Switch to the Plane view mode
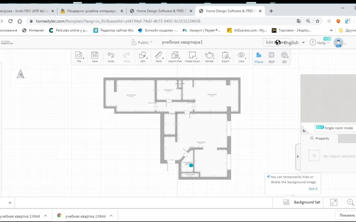The image size is (356, 222). [x=259, y=57]
